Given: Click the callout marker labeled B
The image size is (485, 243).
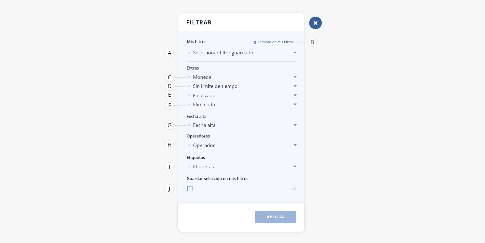Looking at the screenshot, I should (x=312, y=42).
